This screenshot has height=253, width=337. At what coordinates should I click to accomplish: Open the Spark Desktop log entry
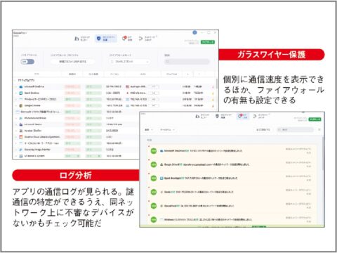coord(232,179)
